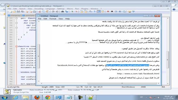Open Notepad++ Language menu
This screenshot has height=100, width=178.
tap(50, 9)
